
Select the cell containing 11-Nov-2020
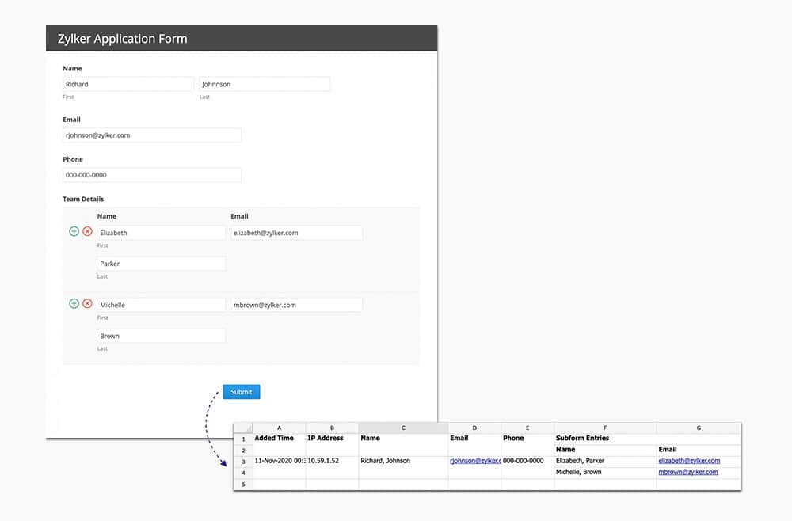(x=280, y=461)
